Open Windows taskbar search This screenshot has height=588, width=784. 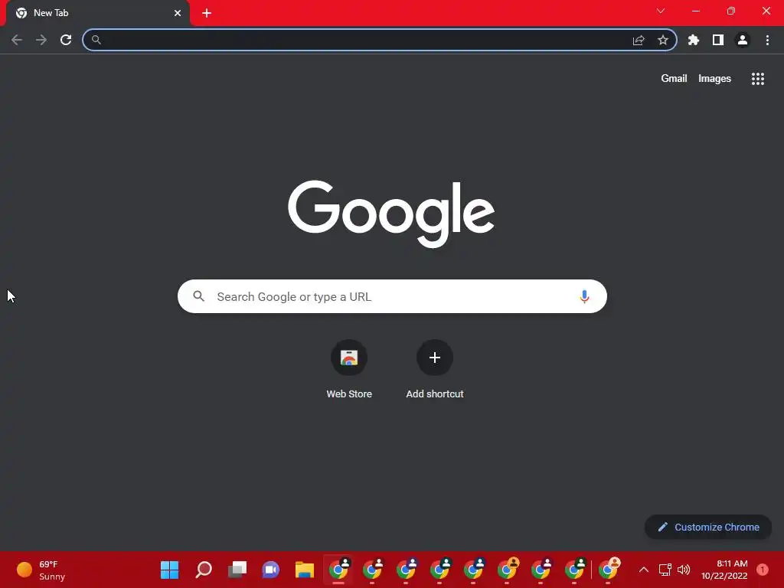point(204,570)
